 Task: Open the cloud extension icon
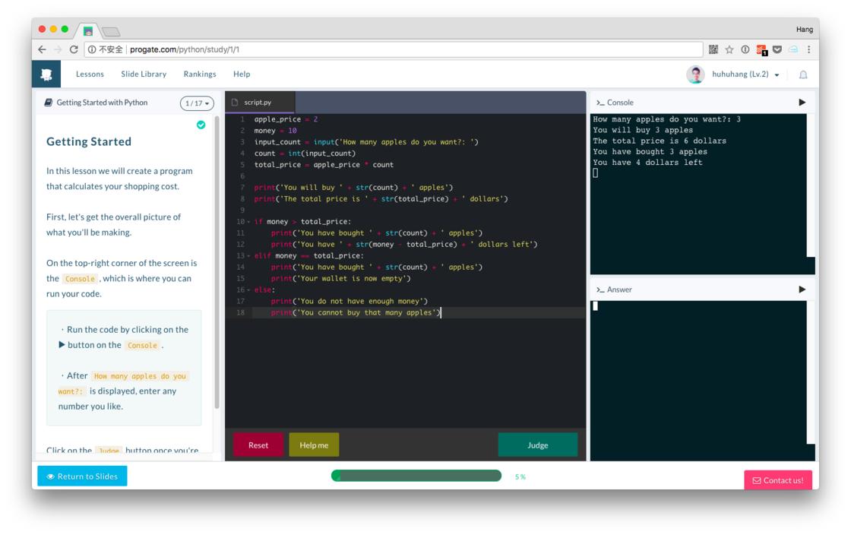point(793,49)
